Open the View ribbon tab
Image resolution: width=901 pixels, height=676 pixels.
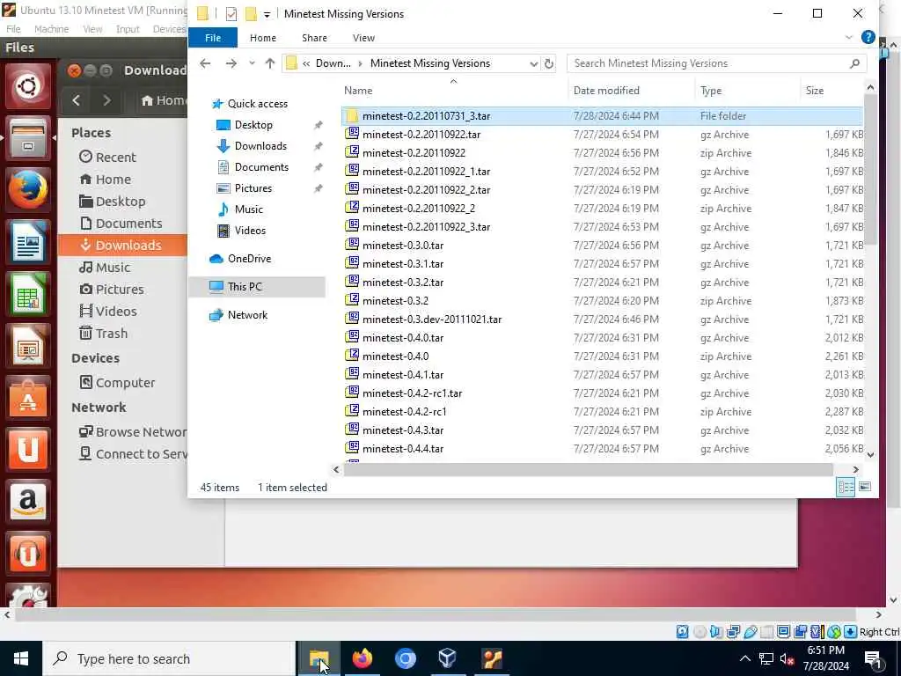tap(363, 38)
